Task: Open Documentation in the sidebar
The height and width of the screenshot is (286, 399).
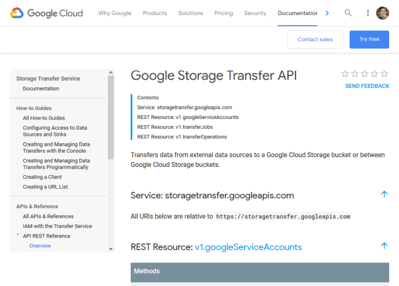Action: point(41,88)
